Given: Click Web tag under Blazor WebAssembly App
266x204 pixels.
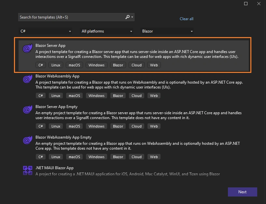Looking at the screenshot, I should 154,96.
